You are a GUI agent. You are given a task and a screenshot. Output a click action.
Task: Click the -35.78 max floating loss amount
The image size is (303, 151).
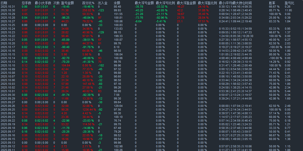pyautogui.click(x=139, y=7)
